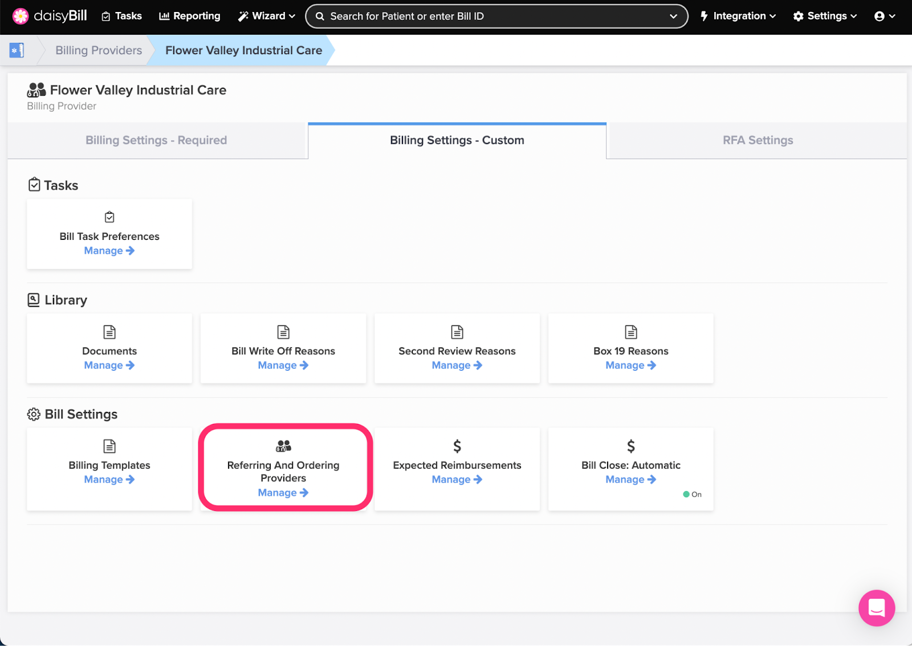Manage Billing Templates
This screenshot has width=912, height=646.
pyautogui.click(x=109, y=480)
